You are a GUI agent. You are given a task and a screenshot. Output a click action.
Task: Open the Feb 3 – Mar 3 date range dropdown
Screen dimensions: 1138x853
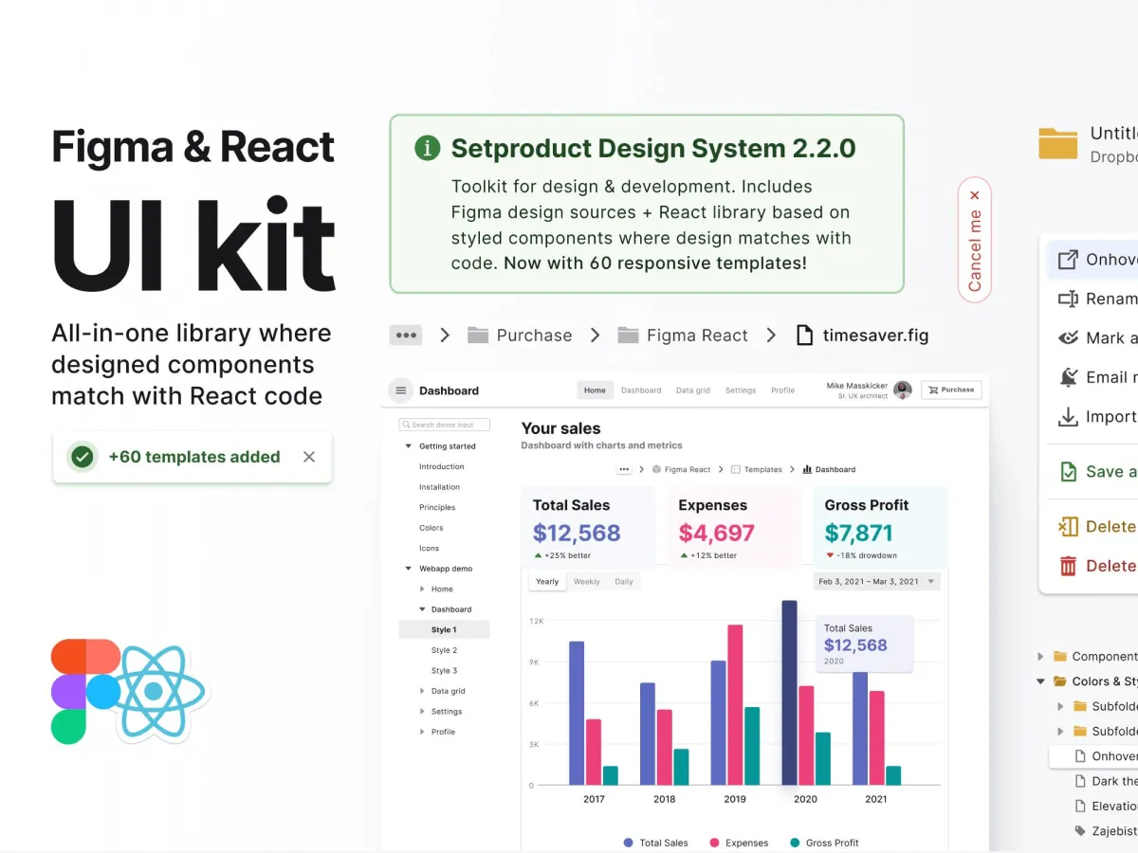(876, 581)
